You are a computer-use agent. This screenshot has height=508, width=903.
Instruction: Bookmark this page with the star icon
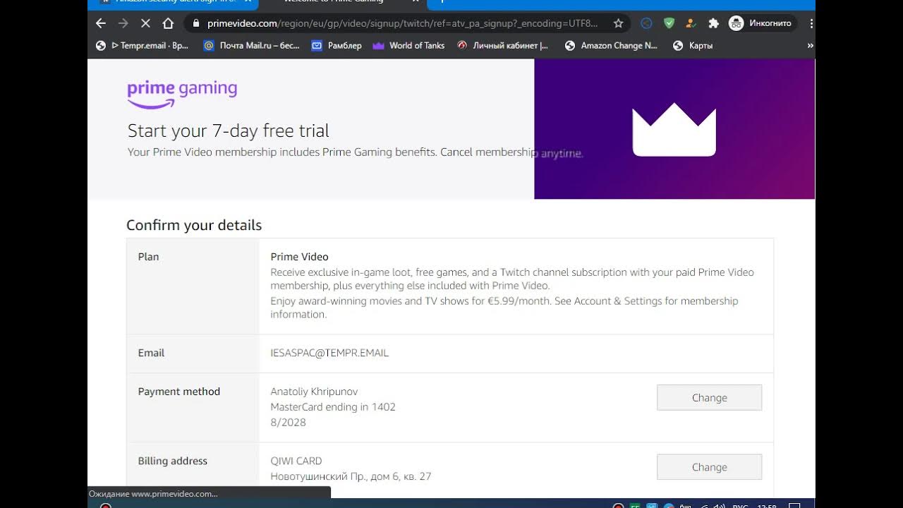pos(619,23)
